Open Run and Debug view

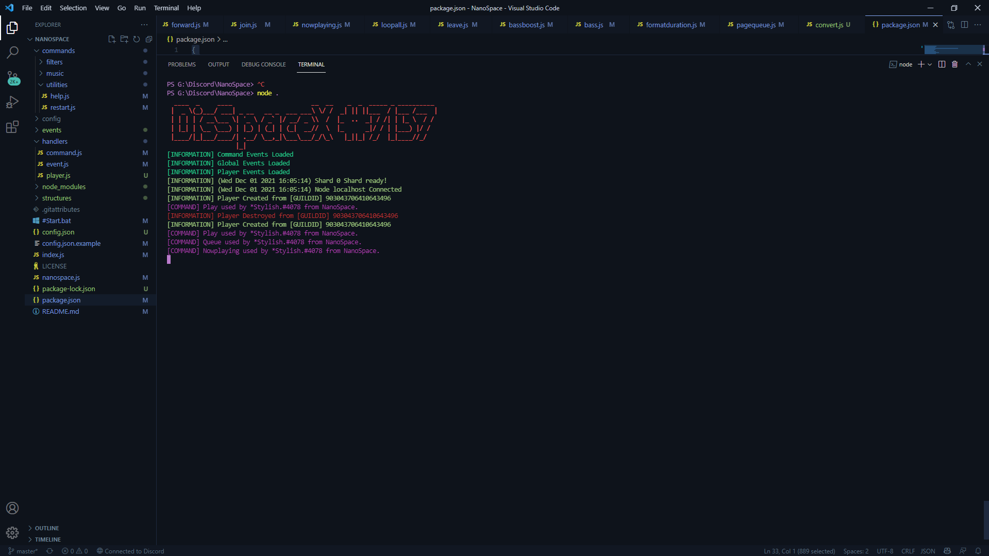(12, 102)
